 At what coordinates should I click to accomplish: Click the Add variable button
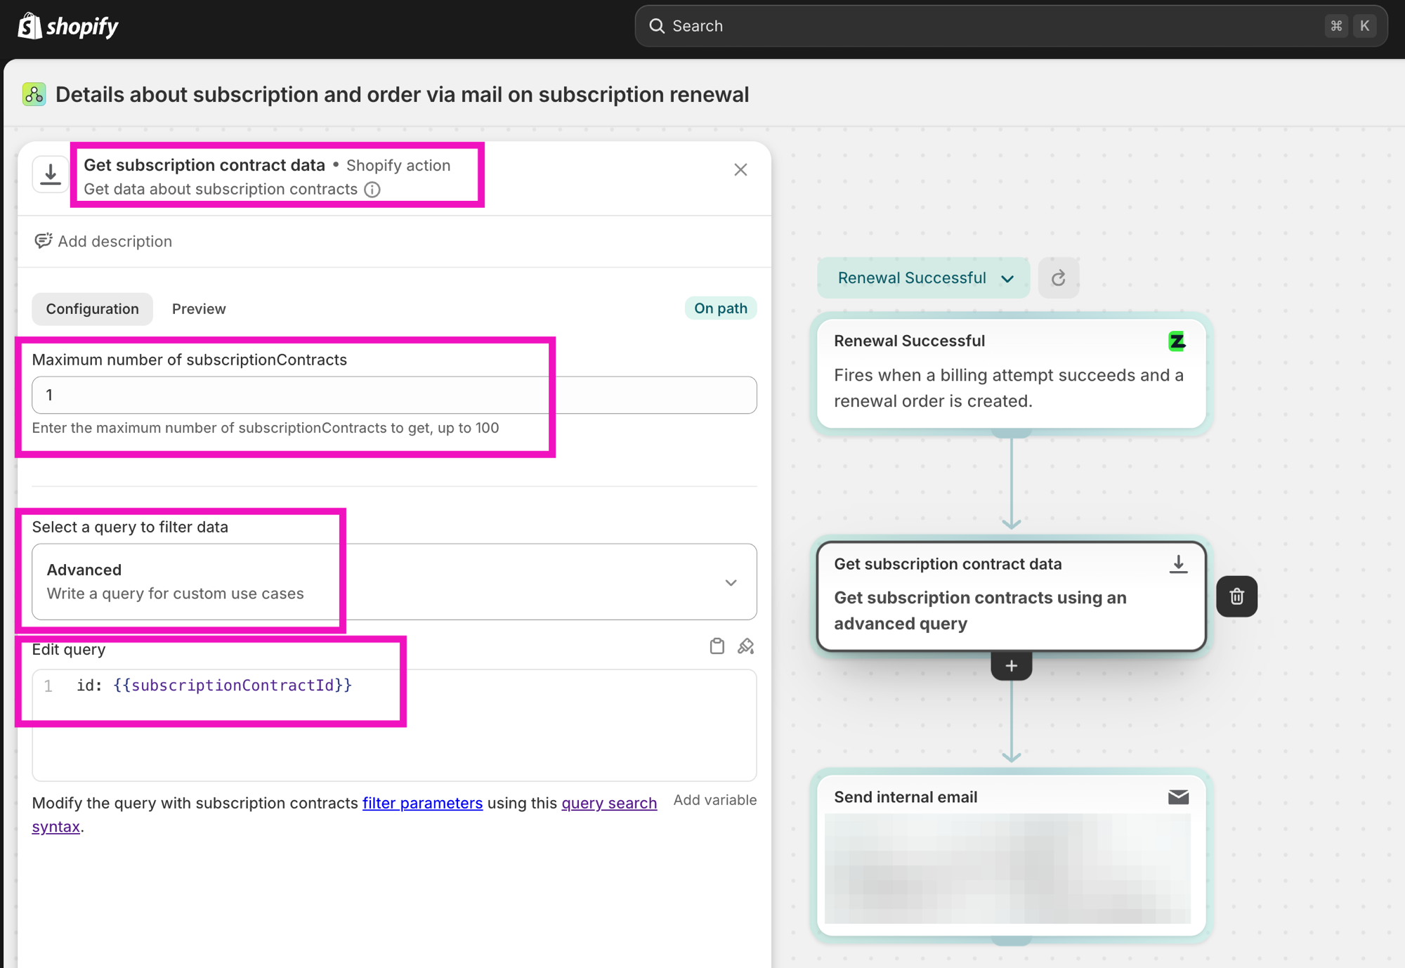[714, 800]
